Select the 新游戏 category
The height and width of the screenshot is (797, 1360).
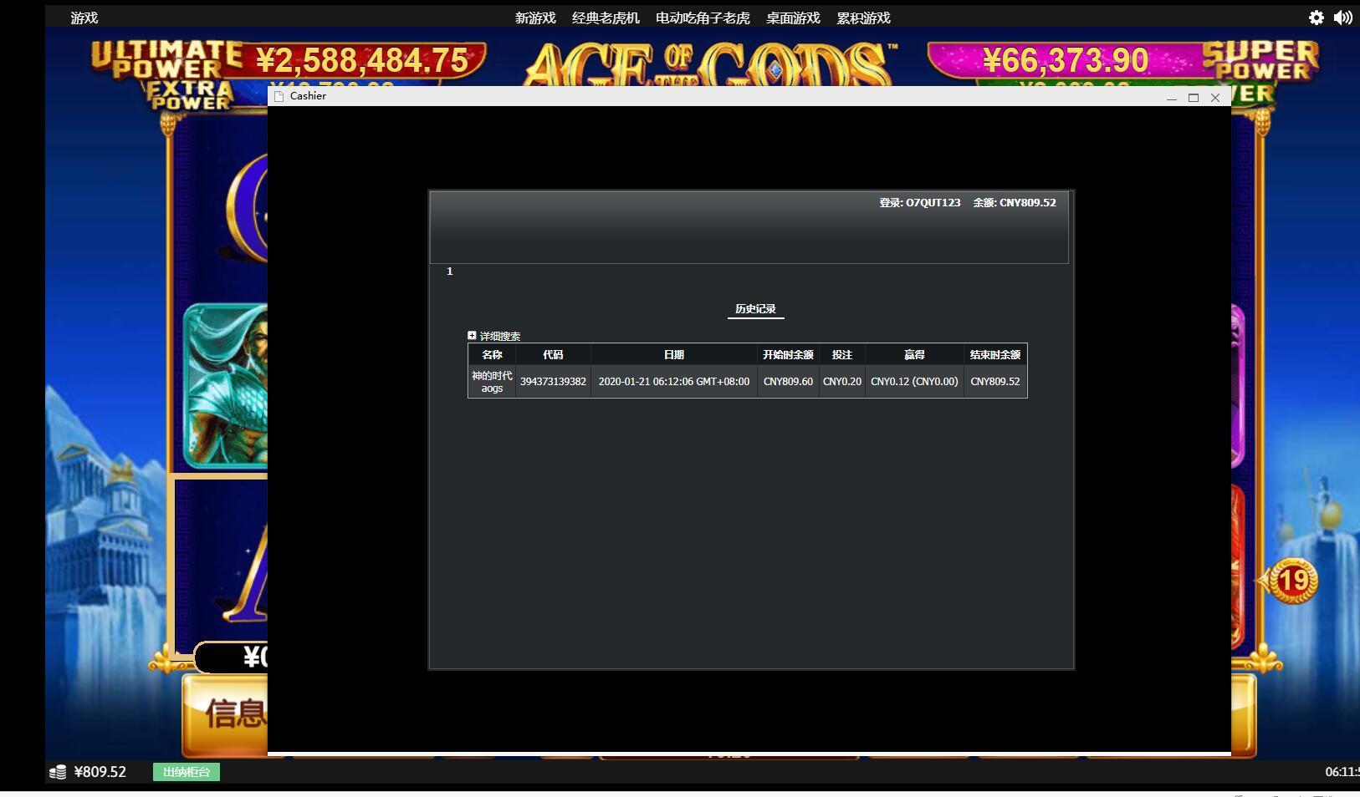[x=535, y=18]
